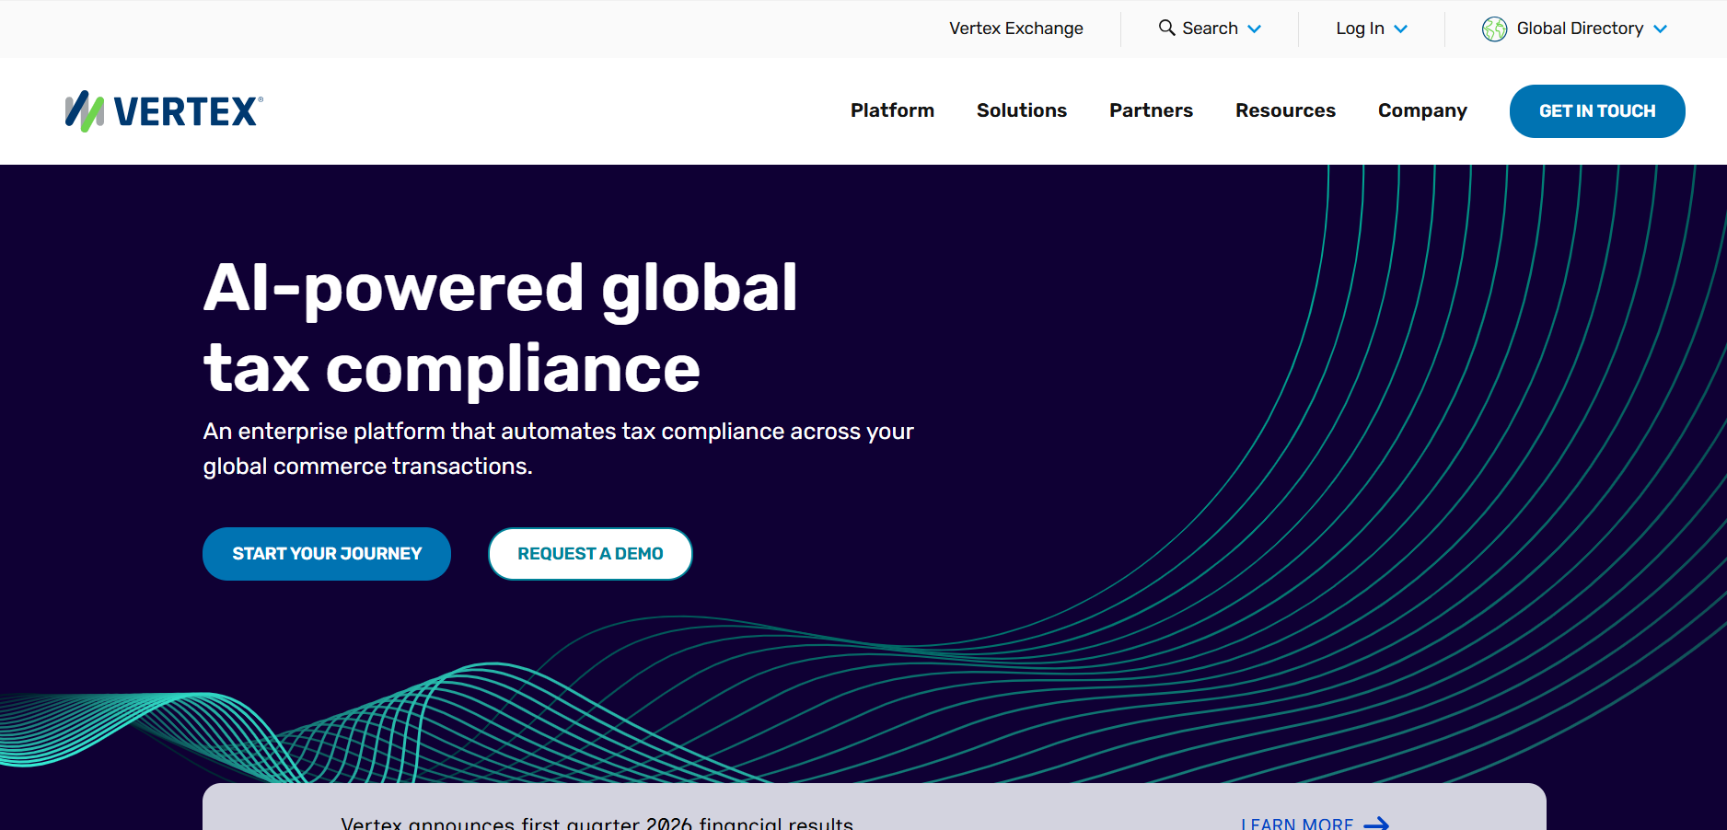Click the enterprise platform description text
The width and height of the screenshot is (1727, 830).
coord(558,449)
